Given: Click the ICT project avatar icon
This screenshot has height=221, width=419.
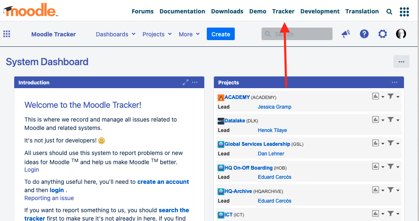Looking at the screenshot, I should click(221, 215).
